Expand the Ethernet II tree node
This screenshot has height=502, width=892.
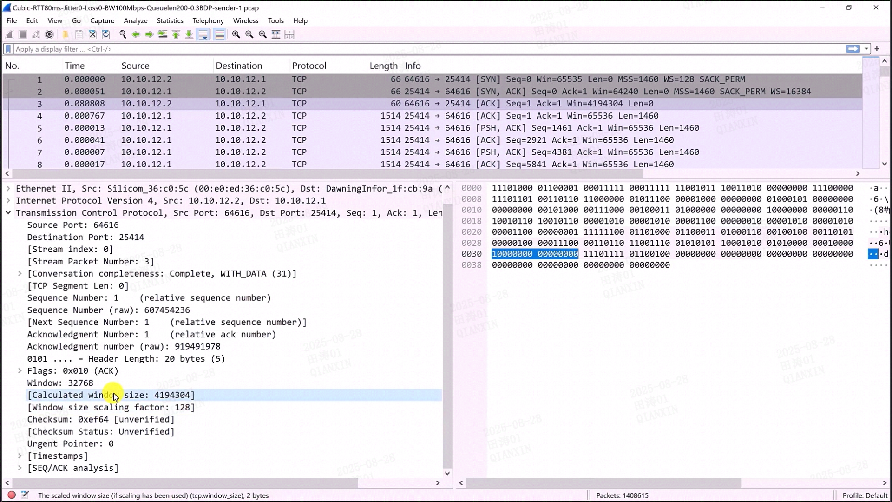point(8,189)
